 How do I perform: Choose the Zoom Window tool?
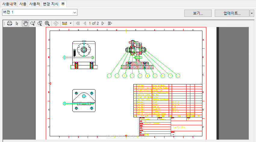[40, 23]
